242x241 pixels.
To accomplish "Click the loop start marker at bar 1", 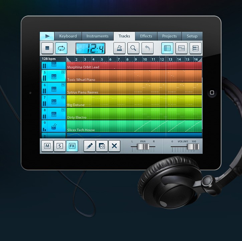I will [x=68, y=59].
